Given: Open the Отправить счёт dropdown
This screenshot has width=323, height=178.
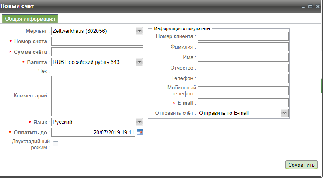Looking at the screenshot, I should 284,113.
